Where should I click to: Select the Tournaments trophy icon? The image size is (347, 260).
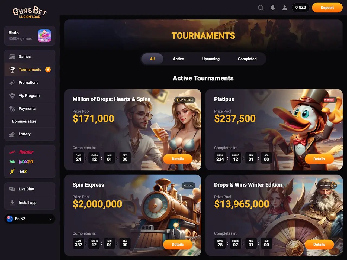[x=12, y=70]
